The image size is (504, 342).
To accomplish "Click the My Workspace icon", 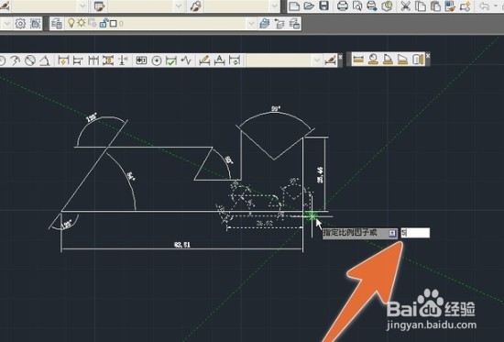I will click(x=36, y=24).
